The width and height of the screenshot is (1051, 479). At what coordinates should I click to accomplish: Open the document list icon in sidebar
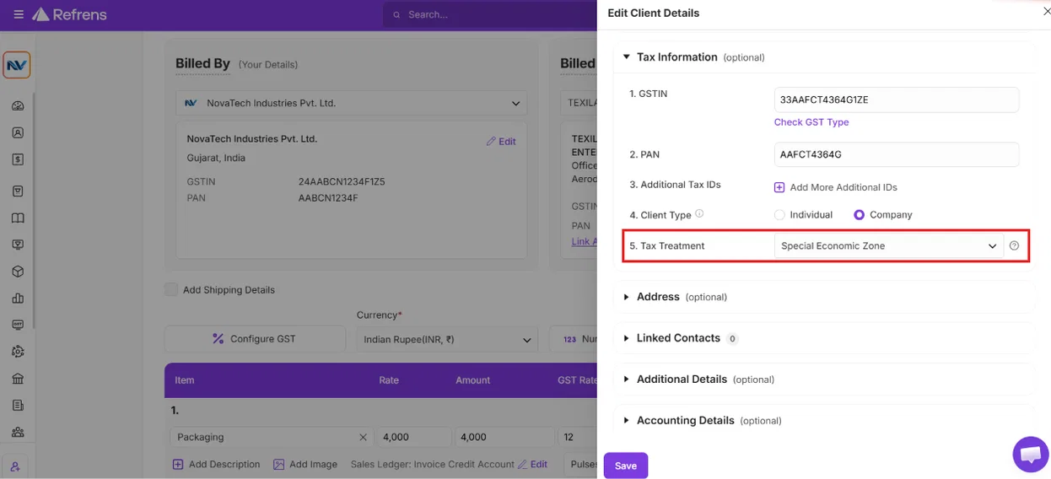(x=18, y=406)
